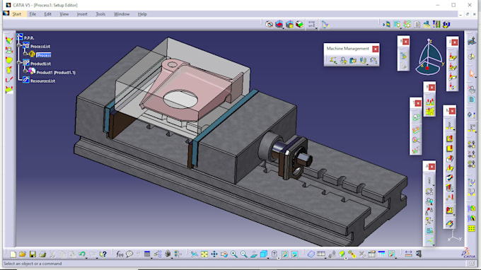
Task: Click the Rotate view icon
Action: click(224, 254)
